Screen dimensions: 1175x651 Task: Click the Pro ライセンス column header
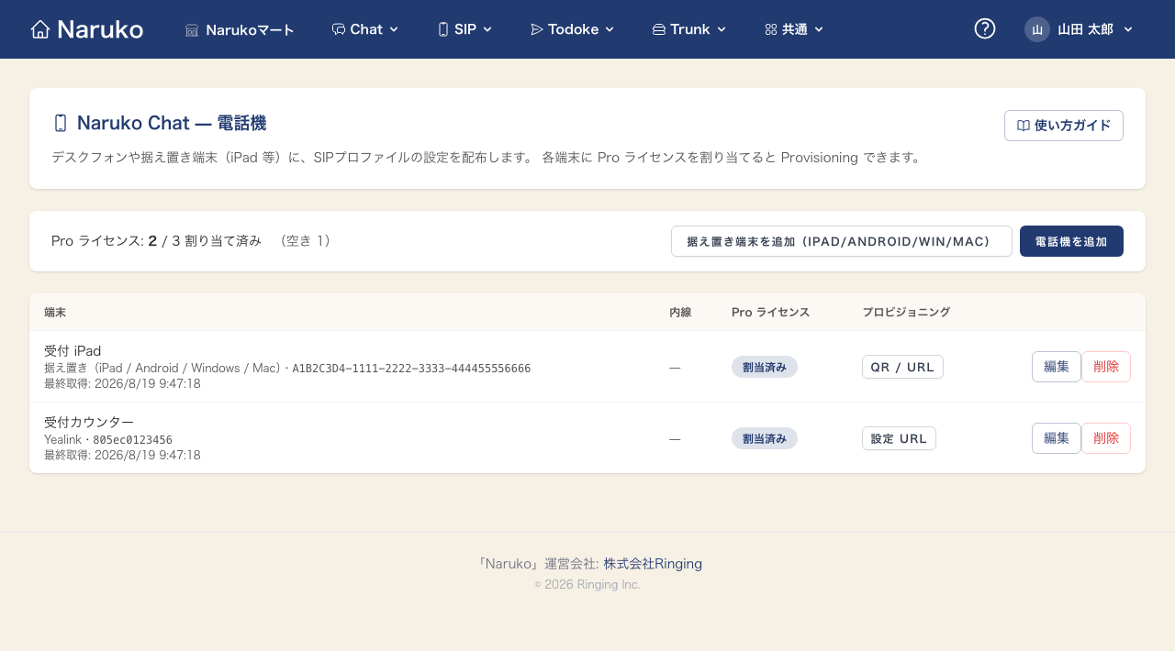pos(770,312)
